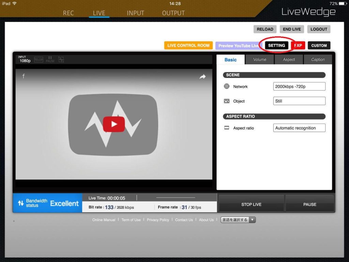Tap the 72% battery percentage text

coord(333,3)
